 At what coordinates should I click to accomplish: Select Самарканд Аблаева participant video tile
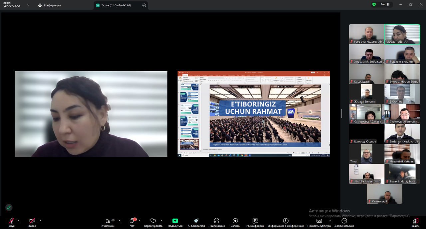pos(366,114)
